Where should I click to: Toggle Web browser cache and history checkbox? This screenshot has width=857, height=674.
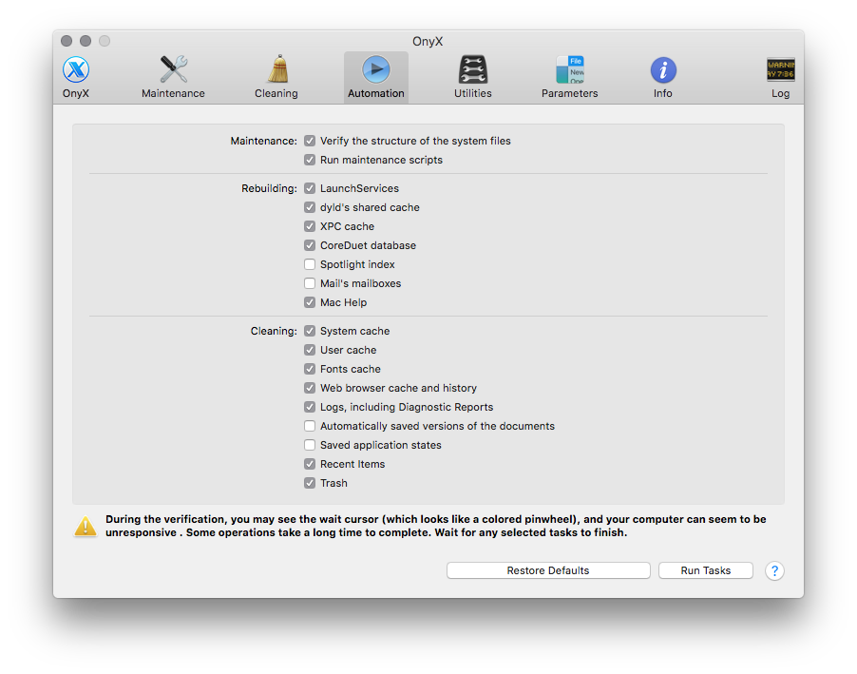tap(310, 388)
